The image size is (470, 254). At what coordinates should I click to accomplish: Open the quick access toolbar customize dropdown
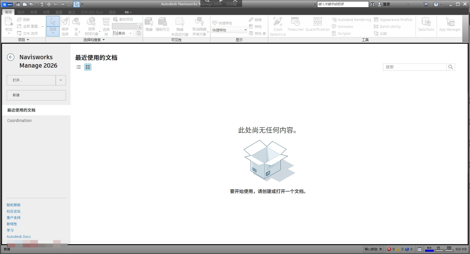click(x=82, y=4)
